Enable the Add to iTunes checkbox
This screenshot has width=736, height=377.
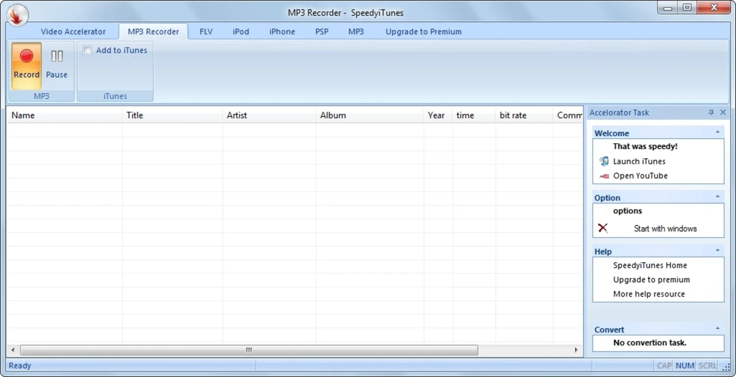click(x=87, y=50)
